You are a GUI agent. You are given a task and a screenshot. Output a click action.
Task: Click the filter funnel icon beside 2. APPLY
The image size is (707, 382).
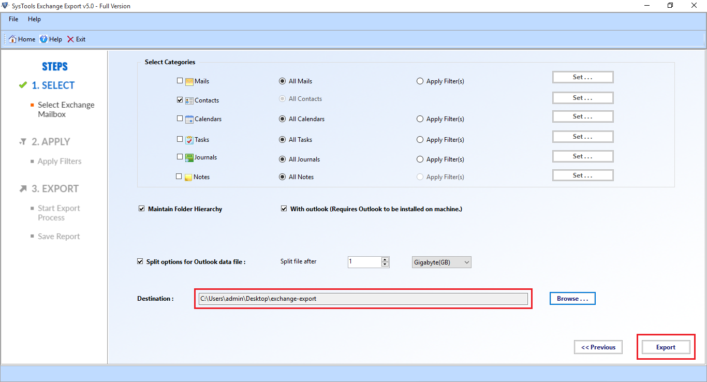pyautogui.click(x=23, y=142)
